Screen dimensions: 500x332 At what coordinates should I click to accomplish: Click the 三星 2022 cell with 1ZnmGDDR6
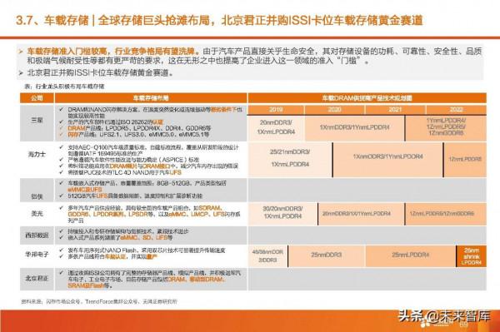446,127
